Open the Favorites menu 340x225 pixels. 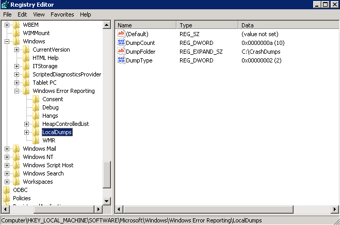coord(62,14)
